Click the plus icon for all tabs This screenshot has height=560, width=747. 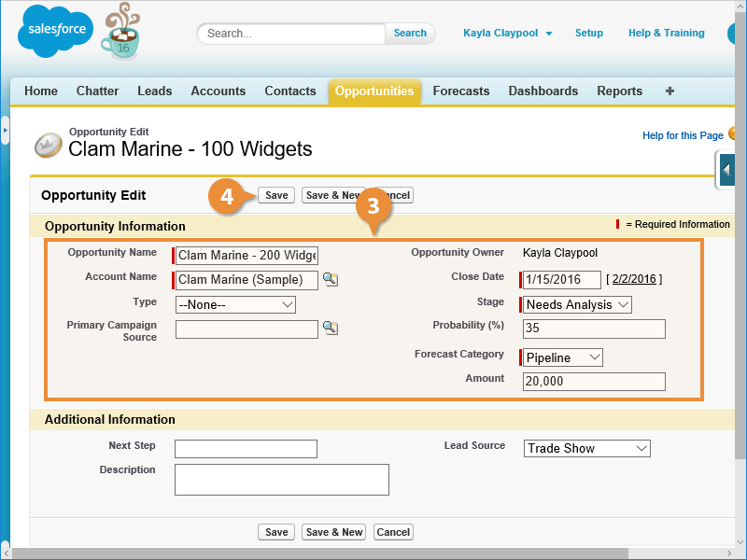click(x=669, y=91)
